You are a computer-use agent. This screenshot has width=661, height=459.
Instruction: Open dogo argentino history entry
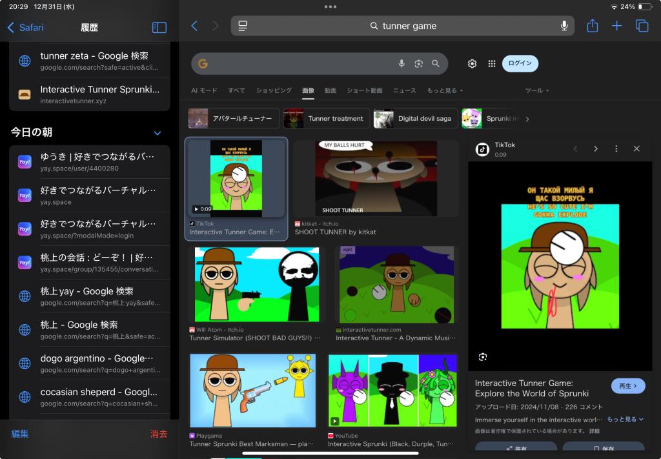pyautogui.click(x=90, y=363)
